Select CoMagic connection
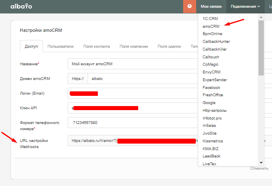The image size is (272, 186). (x=210, y=64)
